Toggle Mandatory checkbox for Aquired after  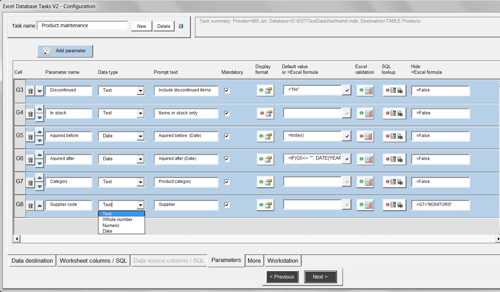coord(227,159)
